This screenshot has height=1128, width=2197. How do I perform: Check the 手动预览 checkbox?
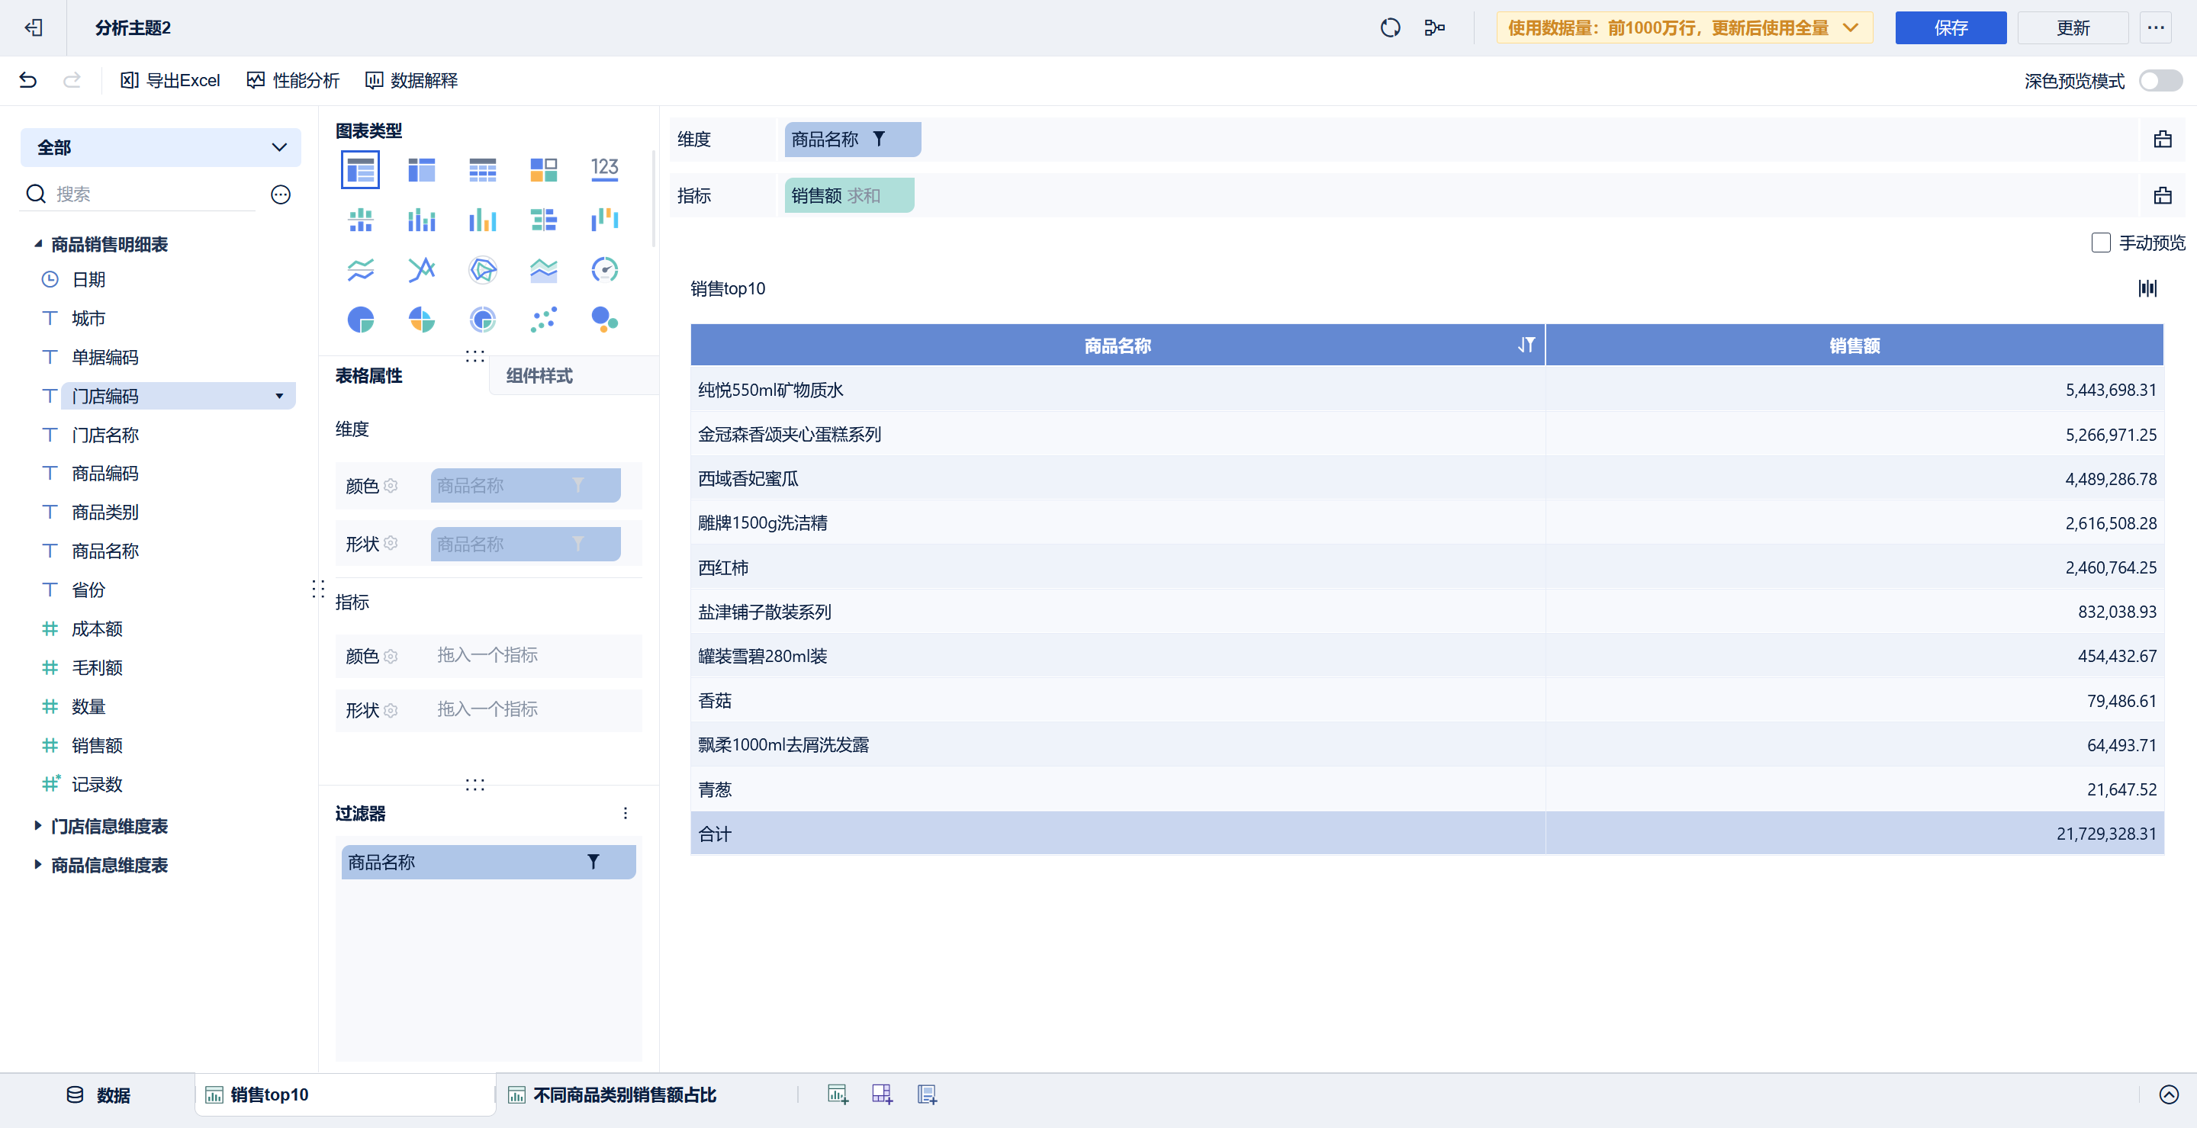tap(2101, 243)
